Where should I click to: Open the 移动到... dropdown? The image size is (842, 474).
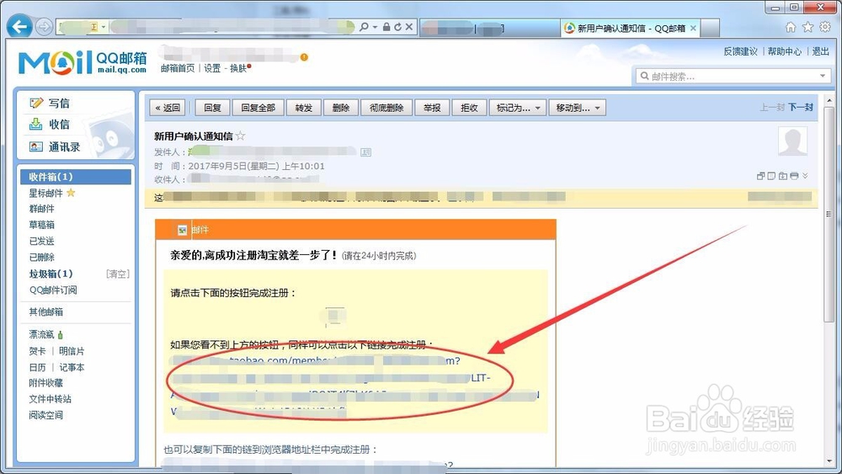[x=578, y=108]
